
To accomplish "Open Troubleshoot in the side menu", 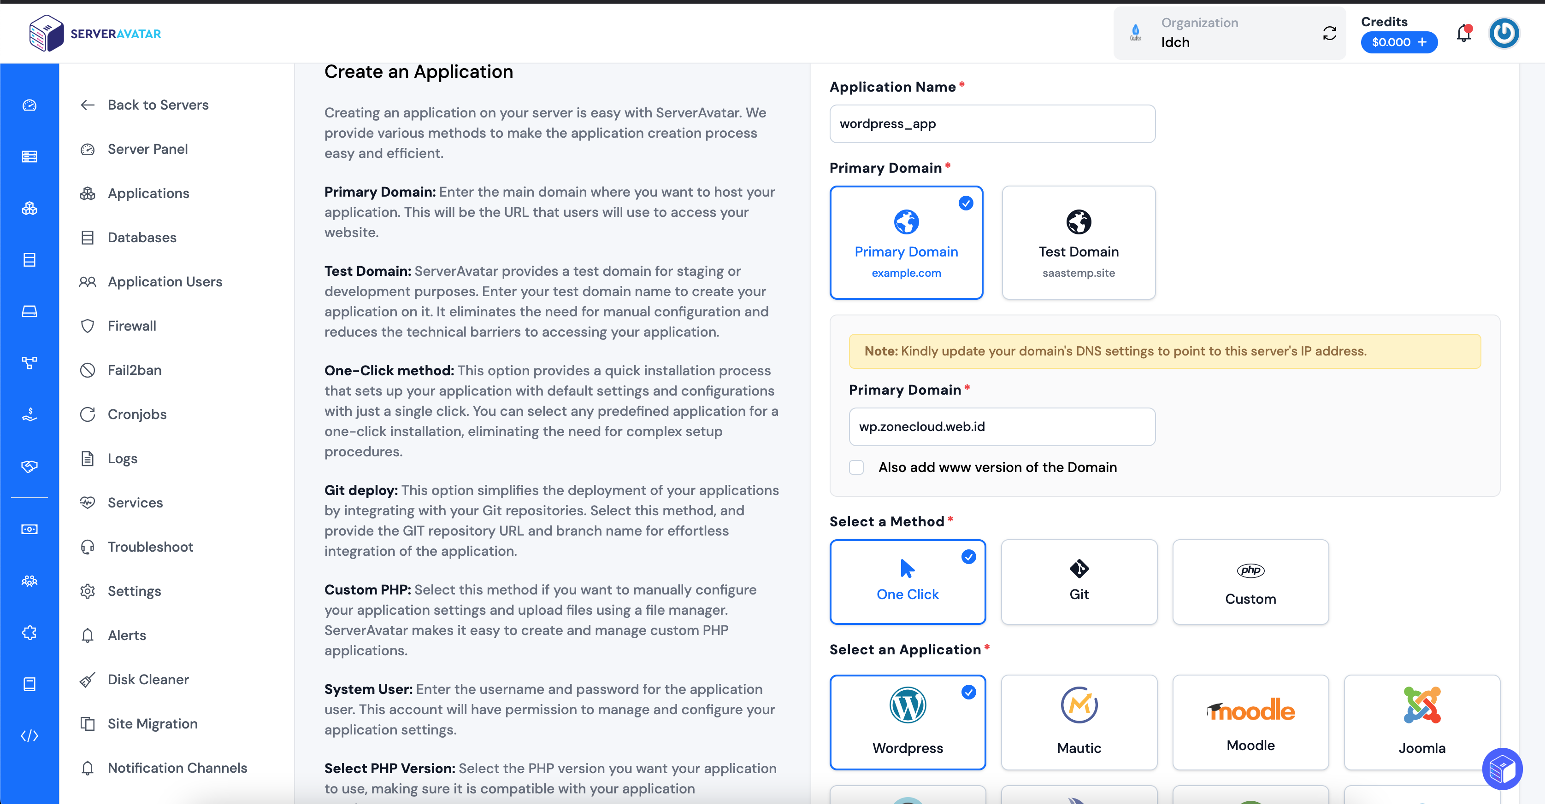I will coord(136,547).
